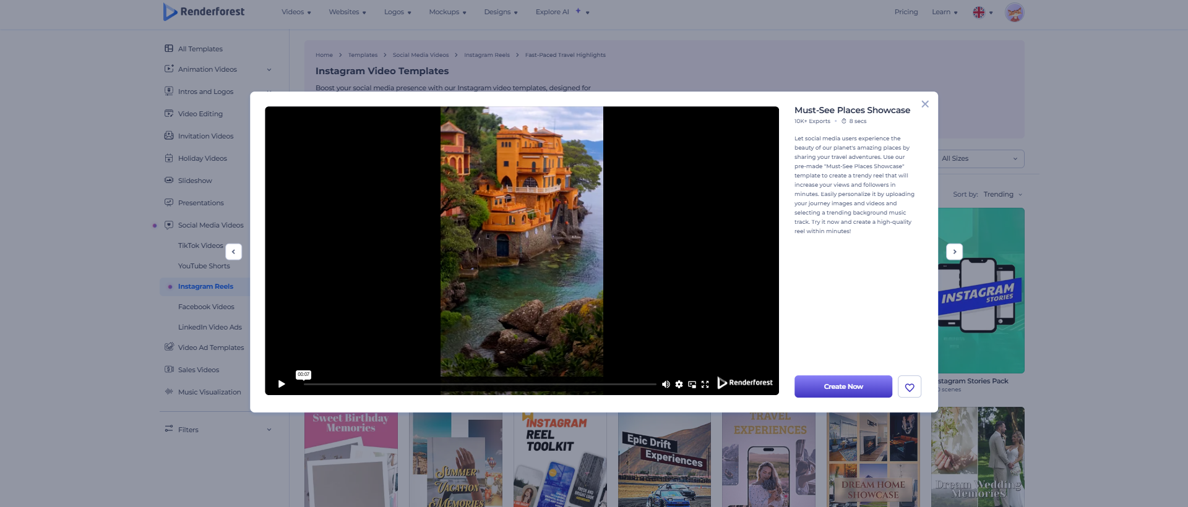Enter fullscreen mode in video player
This screenshot has width=1188, height=507.
705,385
